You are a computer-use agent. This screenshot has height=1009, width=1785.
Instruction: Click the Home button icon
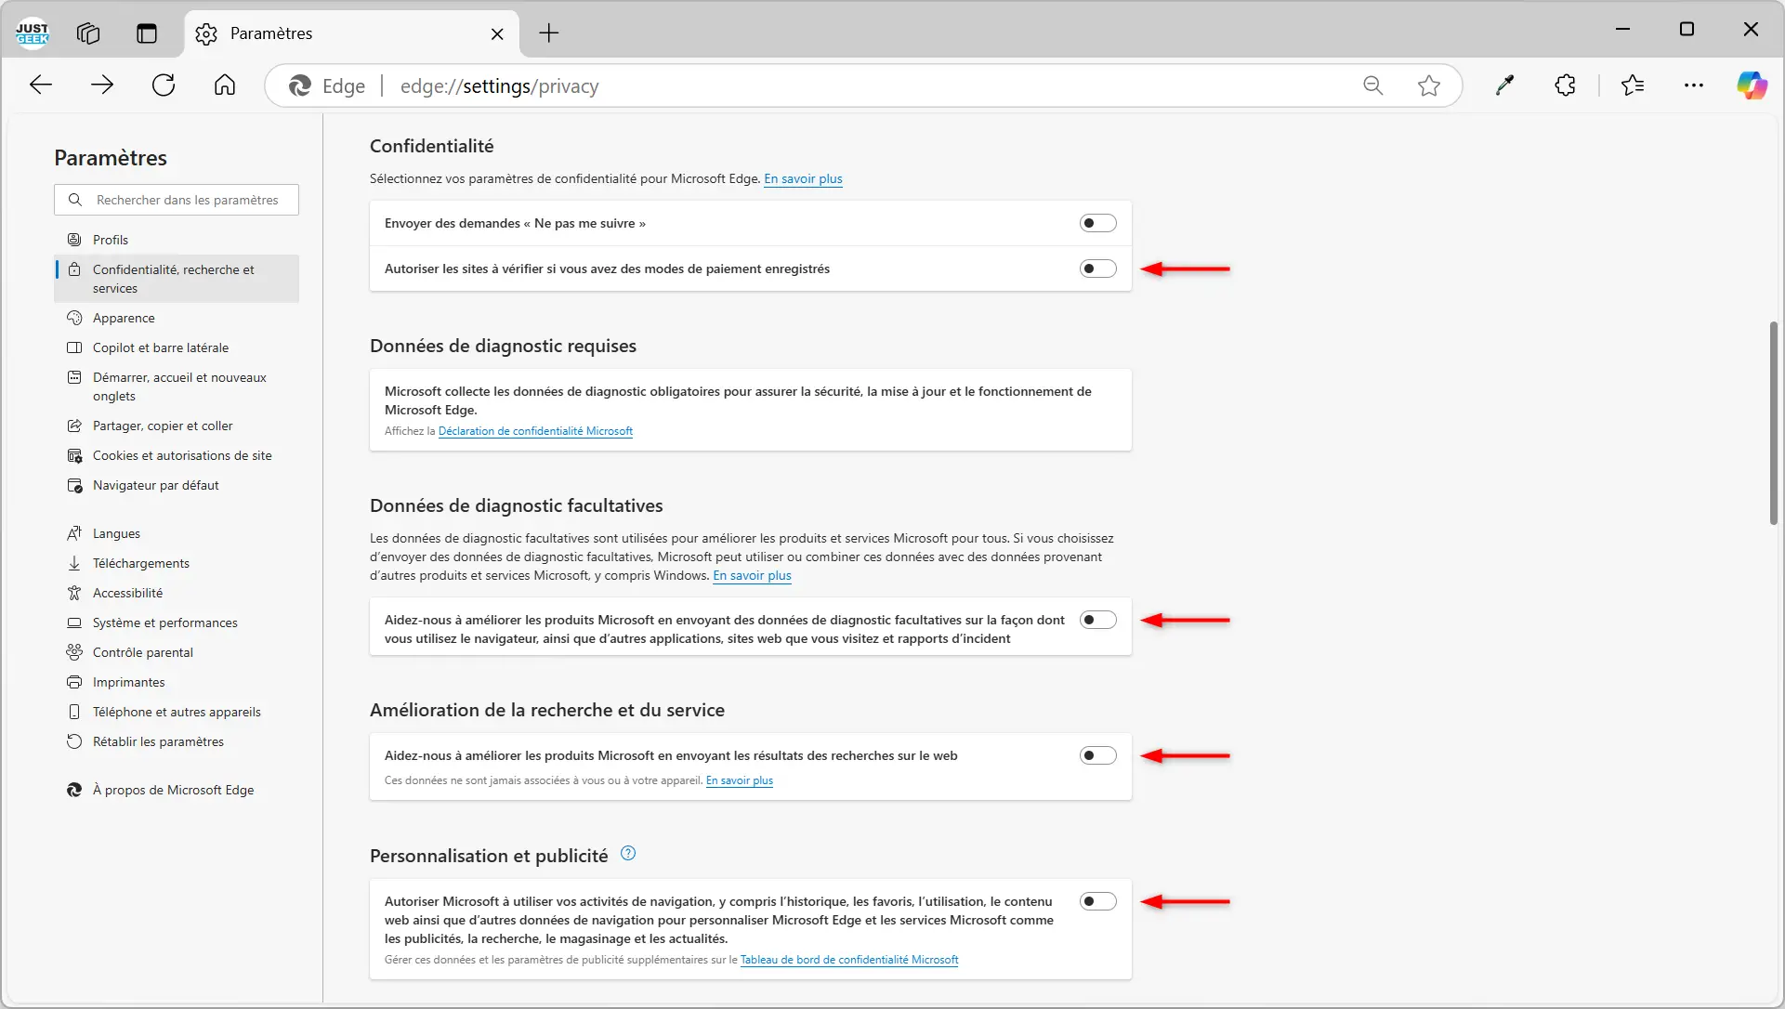[x=225, y=85]
